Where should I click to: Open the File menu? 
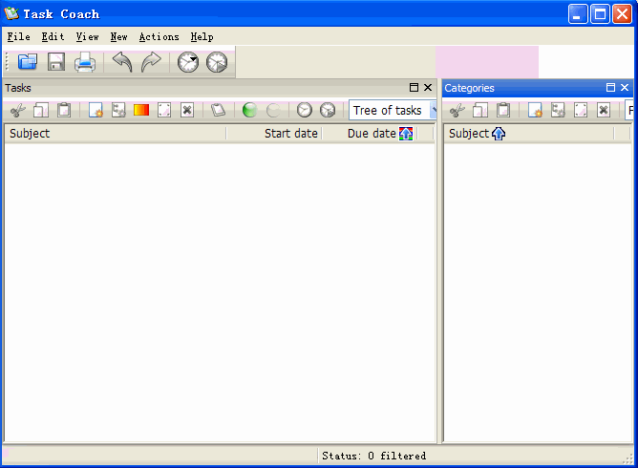pyautogui.click(x=19, y=36)
